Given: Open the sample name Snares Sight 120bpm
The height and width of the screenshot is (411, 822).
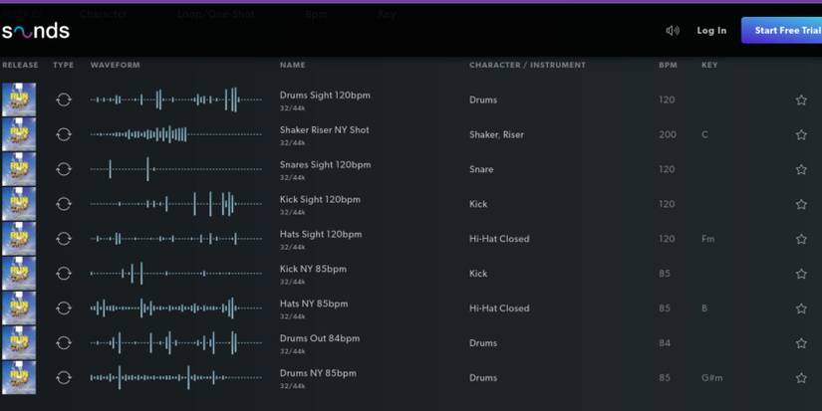Looking at the screenshot, I should pos(326,165).
